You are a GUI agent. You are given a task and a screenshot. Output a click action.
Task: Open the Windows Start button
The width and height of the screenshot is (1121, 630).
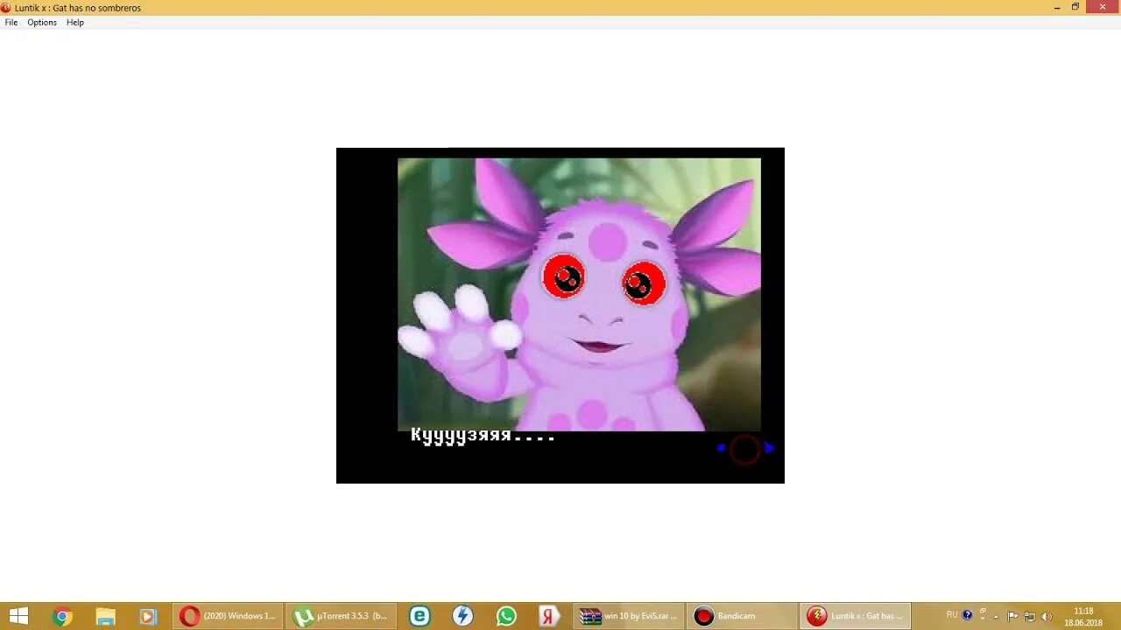click(x=18, y=616)
